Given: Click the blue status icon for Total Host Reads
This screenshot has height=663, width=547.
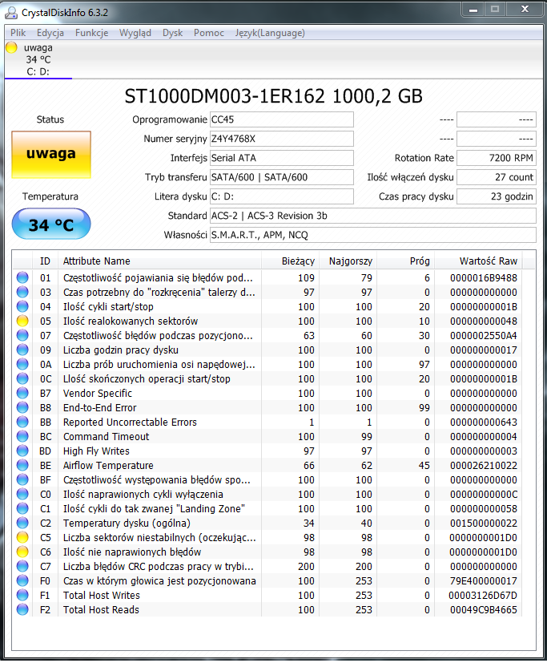Looking at the screenshot, I should pyautogui.click(x=22, y=609).
